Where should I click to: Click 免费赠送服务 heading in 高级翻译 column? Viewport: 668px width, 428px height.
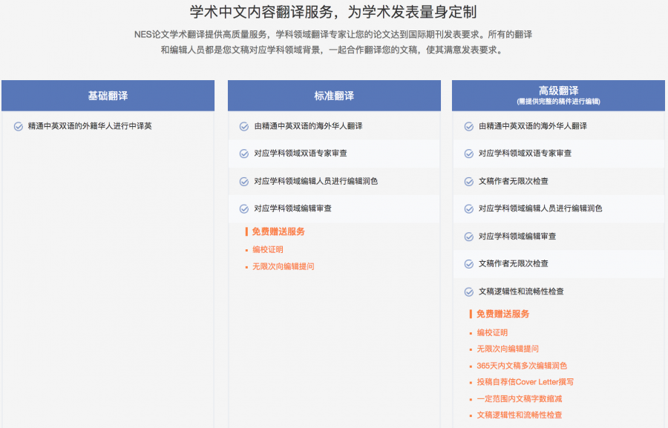tap(502, 314)
